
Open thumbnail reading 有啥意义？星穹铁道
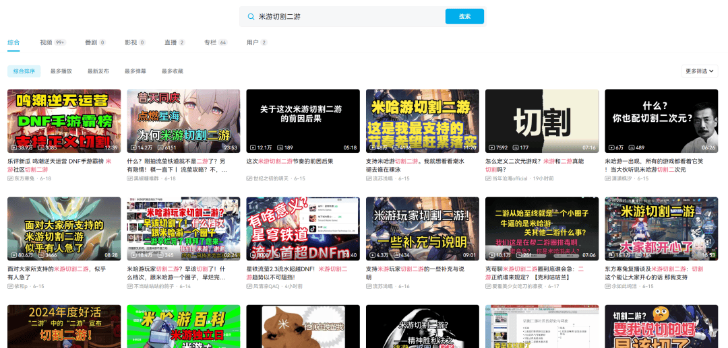tap(303, 229)
